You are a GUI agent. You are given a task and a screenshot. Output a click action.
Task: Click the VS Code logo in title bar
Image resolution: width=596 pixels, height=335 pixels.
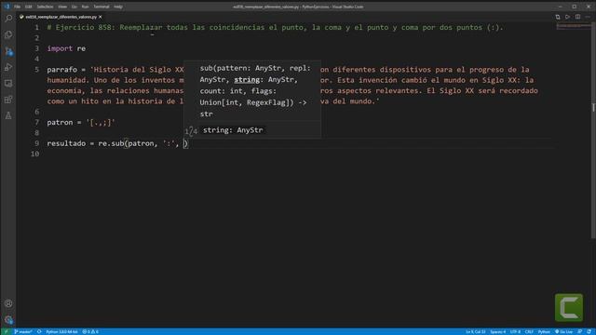coord(7,7)
